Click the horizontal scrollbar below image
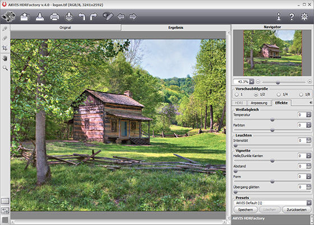This screenshot has width=314, height=225. tap(118, 222)
